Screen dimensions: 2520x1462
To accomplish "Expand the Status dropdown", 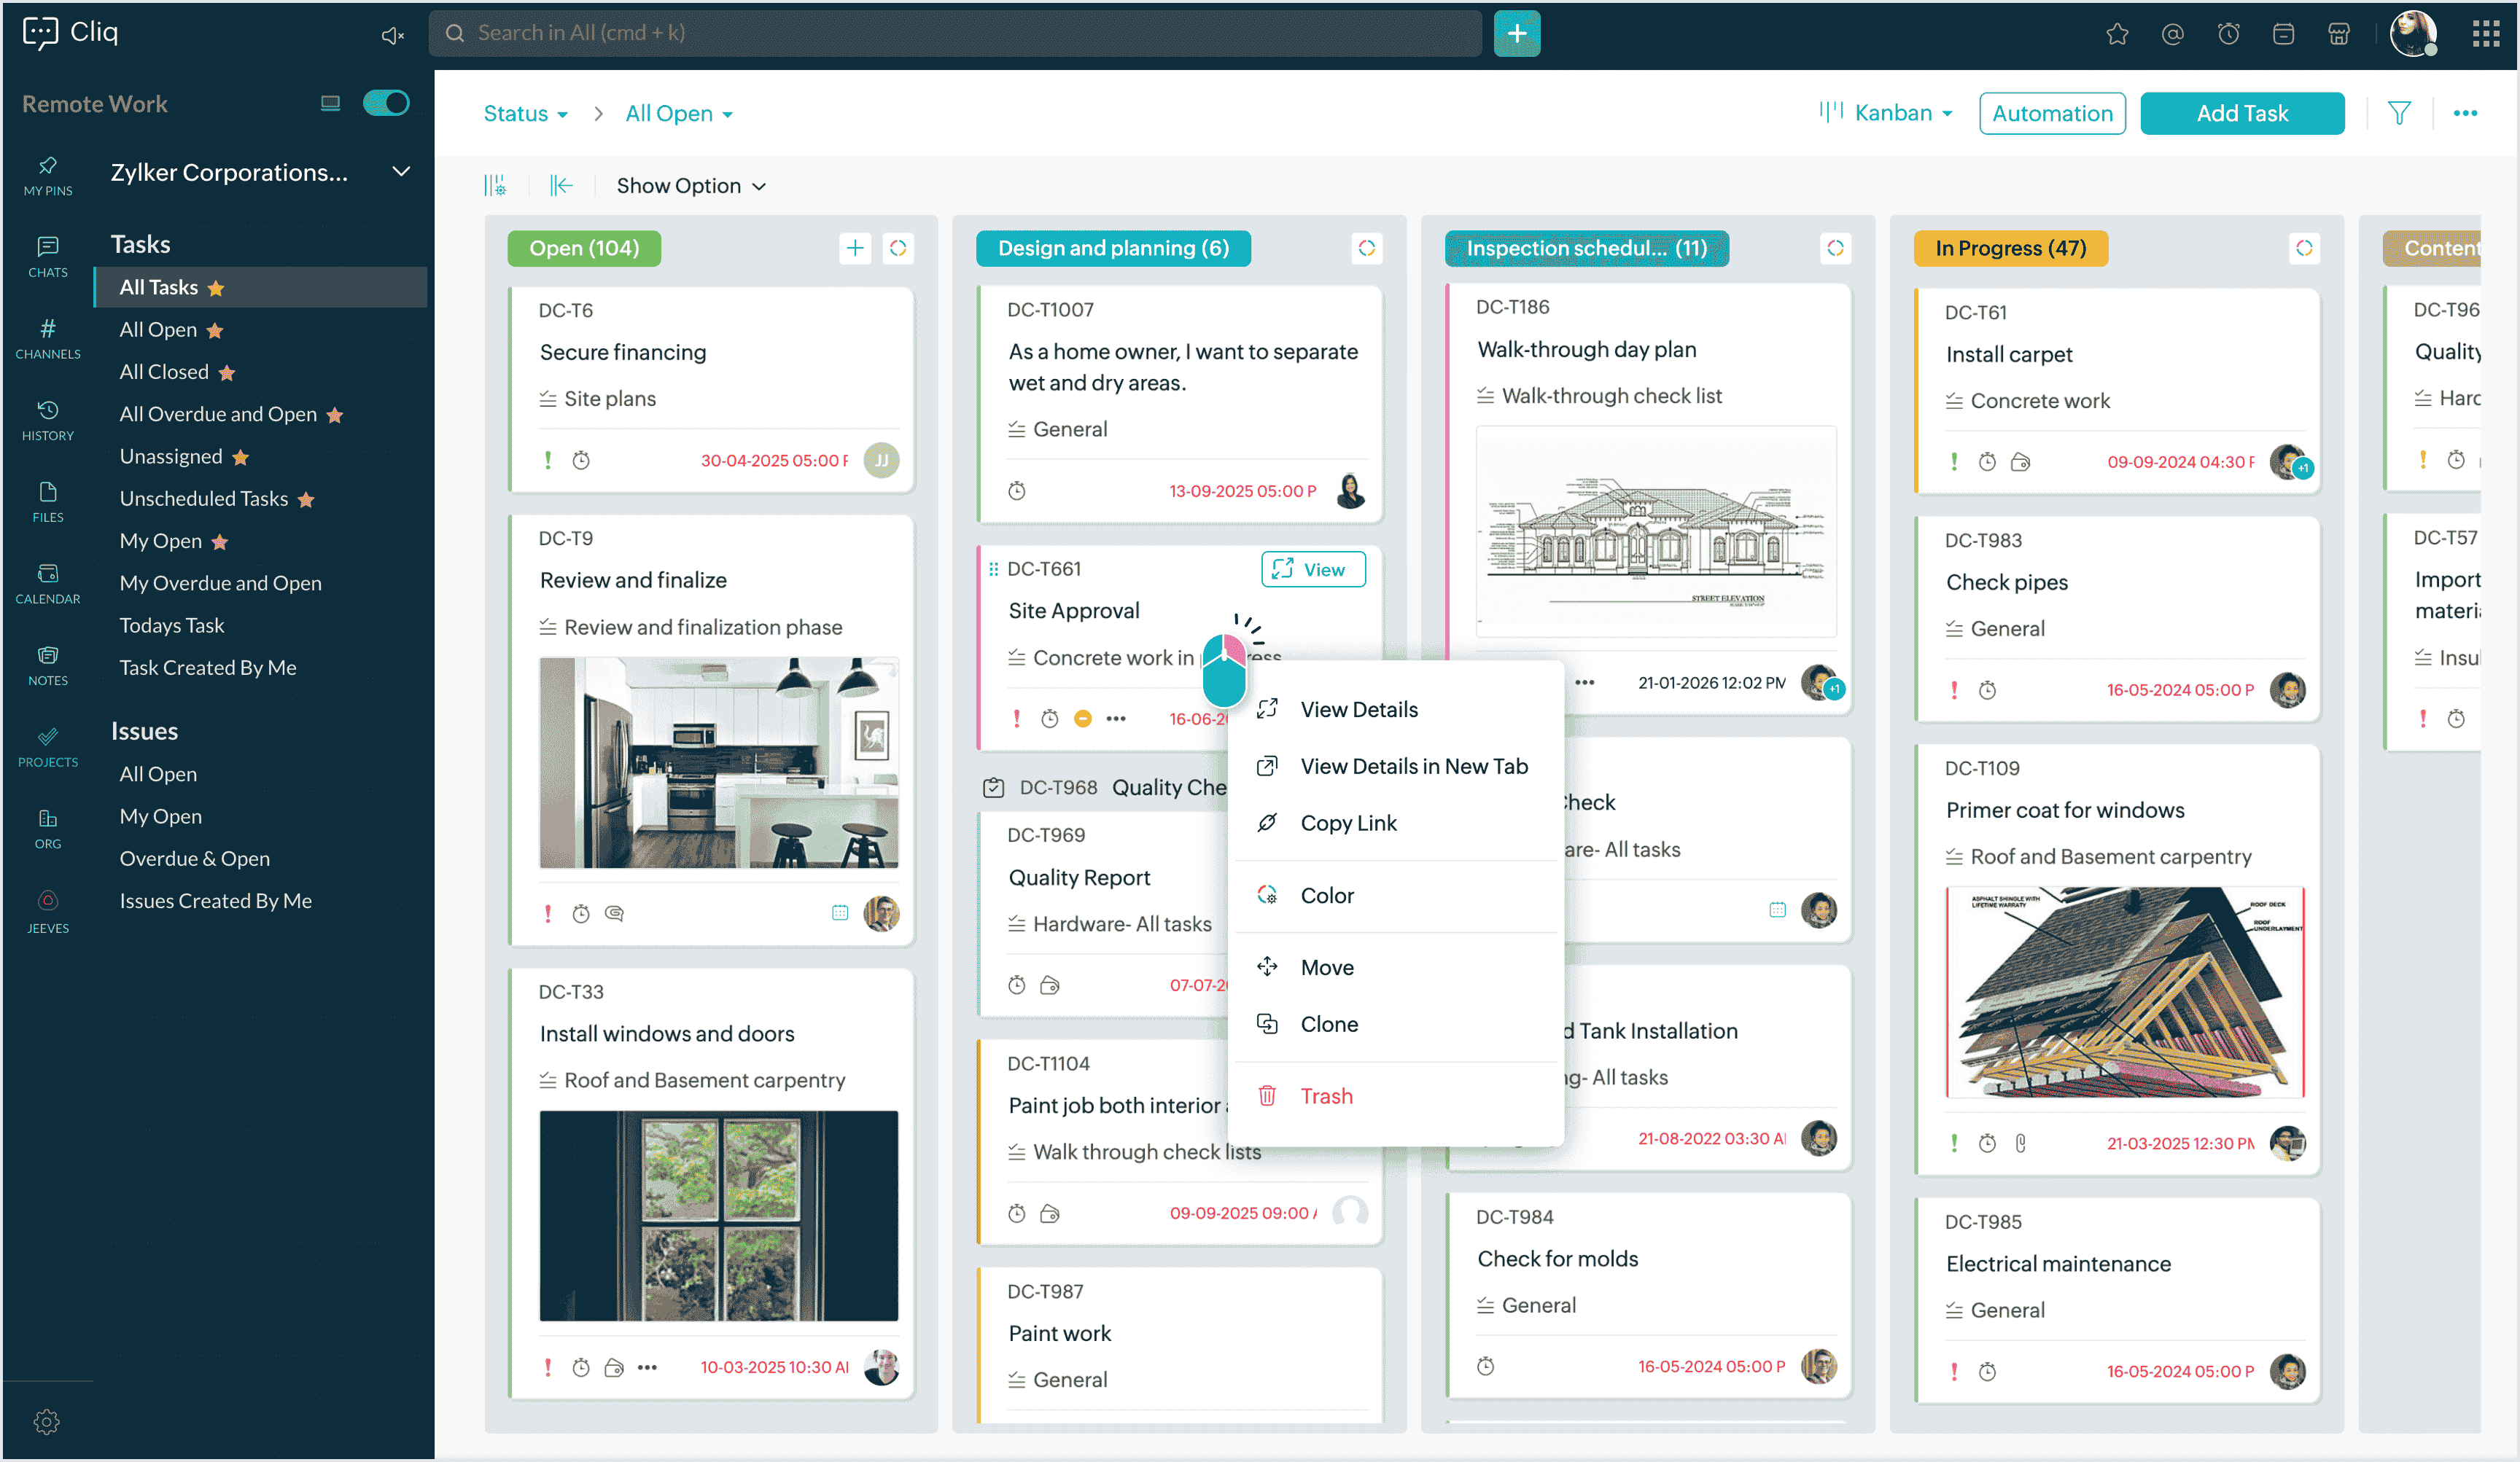I will pyautogui.click(x=526, y=114).
